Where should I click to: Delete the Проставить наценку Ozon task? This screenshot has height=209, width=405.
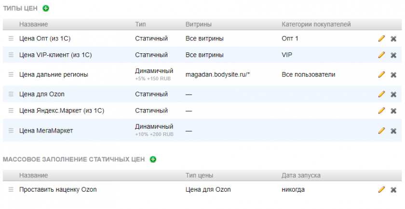[393, 190]
